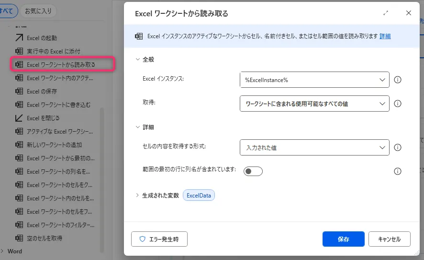
Task: Click info icon beside セルの内容を取得する形式
Action: [x=397, y=148]
